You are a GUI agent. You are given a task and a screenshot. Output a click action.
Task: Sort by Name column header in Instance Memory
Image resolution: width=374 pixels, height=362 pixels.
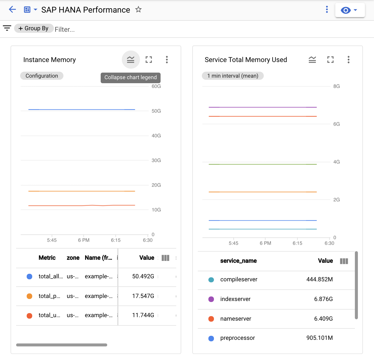pyautogui.click(x=98, y=258)
